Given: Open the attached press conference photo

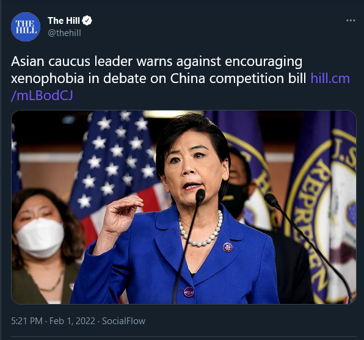Looking at the screenshot, I should pos(184,207).
